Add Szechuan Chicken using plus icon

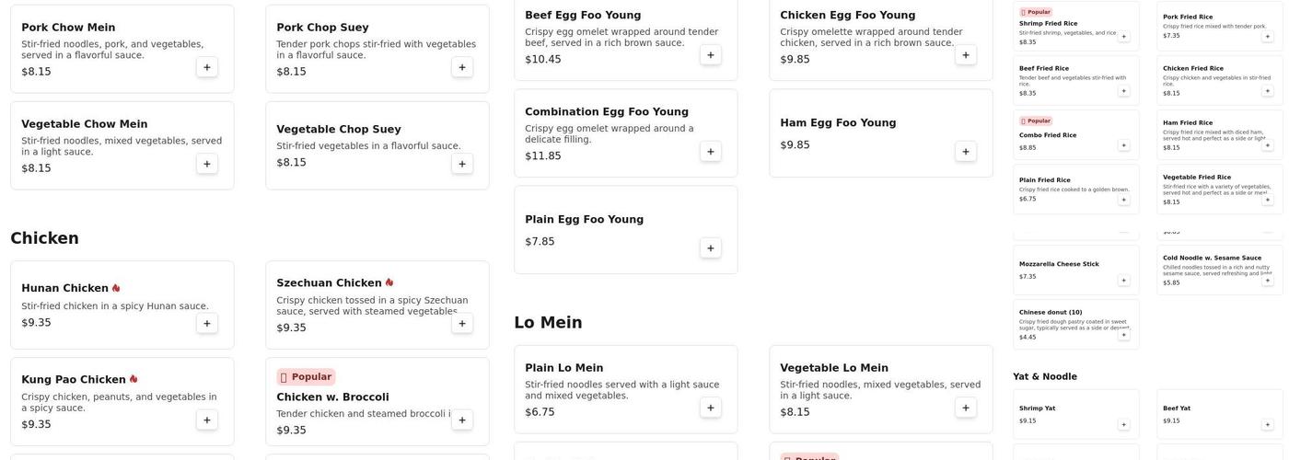tap(461, 324)
